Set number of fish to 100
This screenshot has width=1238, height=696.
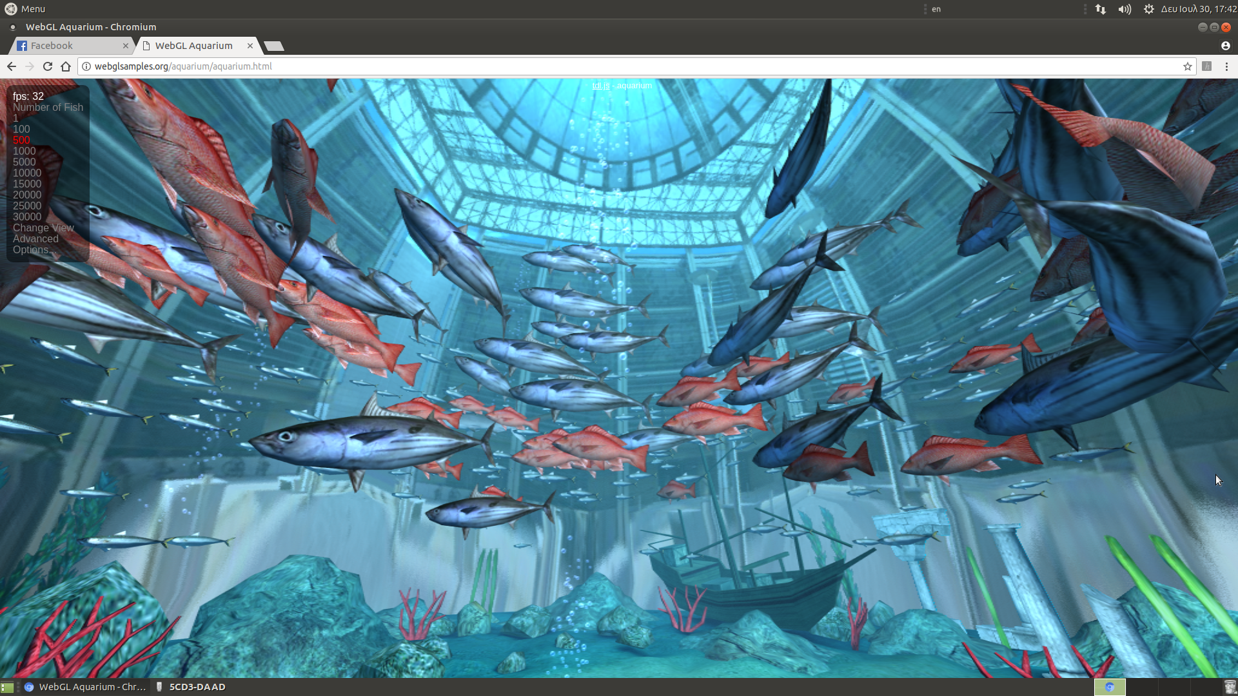21,129
